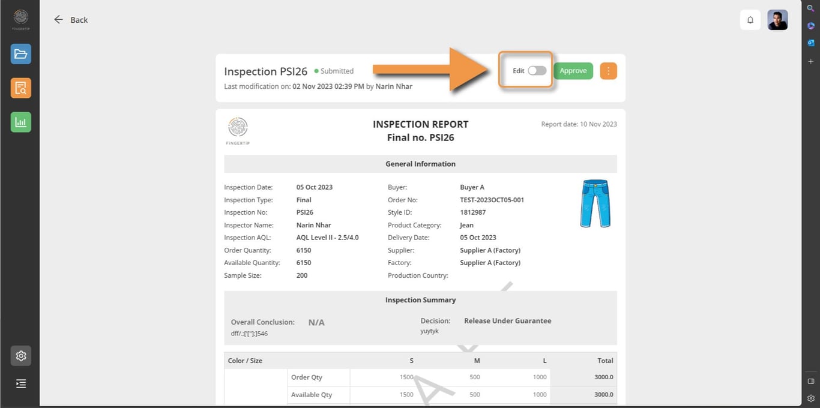Open Outlook icon in browser sidebar
Image resolution: width=820 pixels, height=408 pixels.
click(x=810, y=43)
